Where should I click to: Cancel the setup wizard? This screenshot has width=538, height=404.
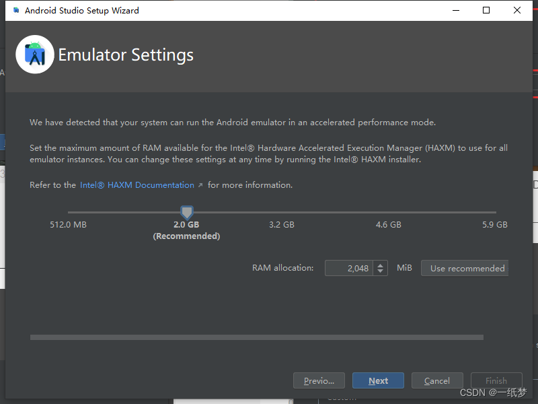[437, 380]
